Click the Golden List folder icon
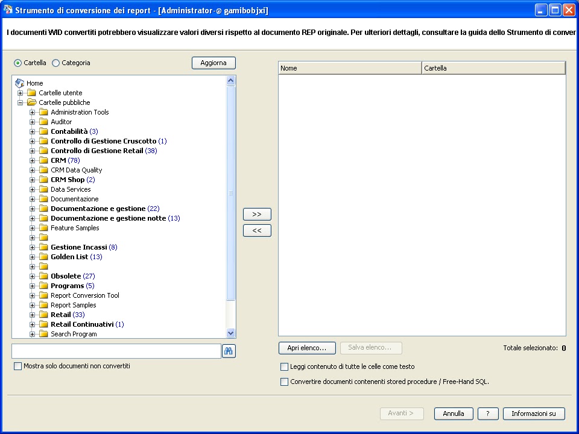Viewport: 579px width, 434px height. 43,256
